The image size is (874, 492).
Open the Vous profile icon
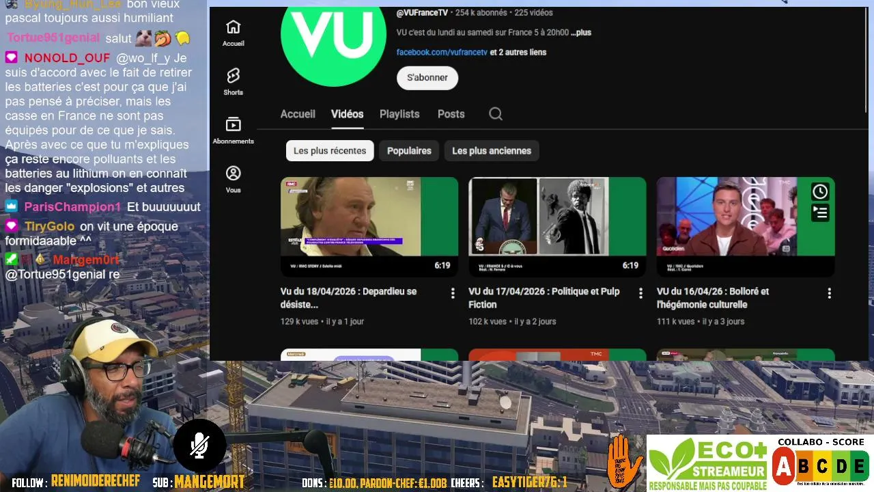tap(233, 174)
